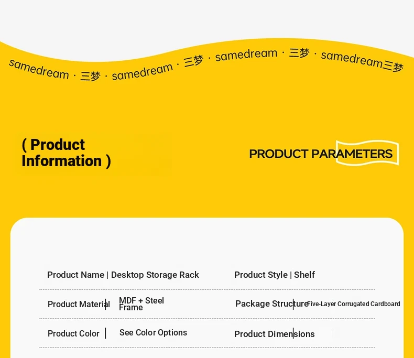Click the Desktop Storage Rack text
414x358 pixels.
[155, 275]
